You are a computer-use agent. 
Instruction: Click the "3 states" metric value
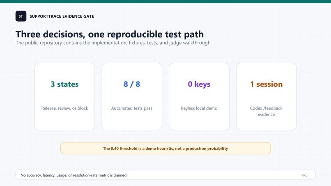click(x=64, y=84)
